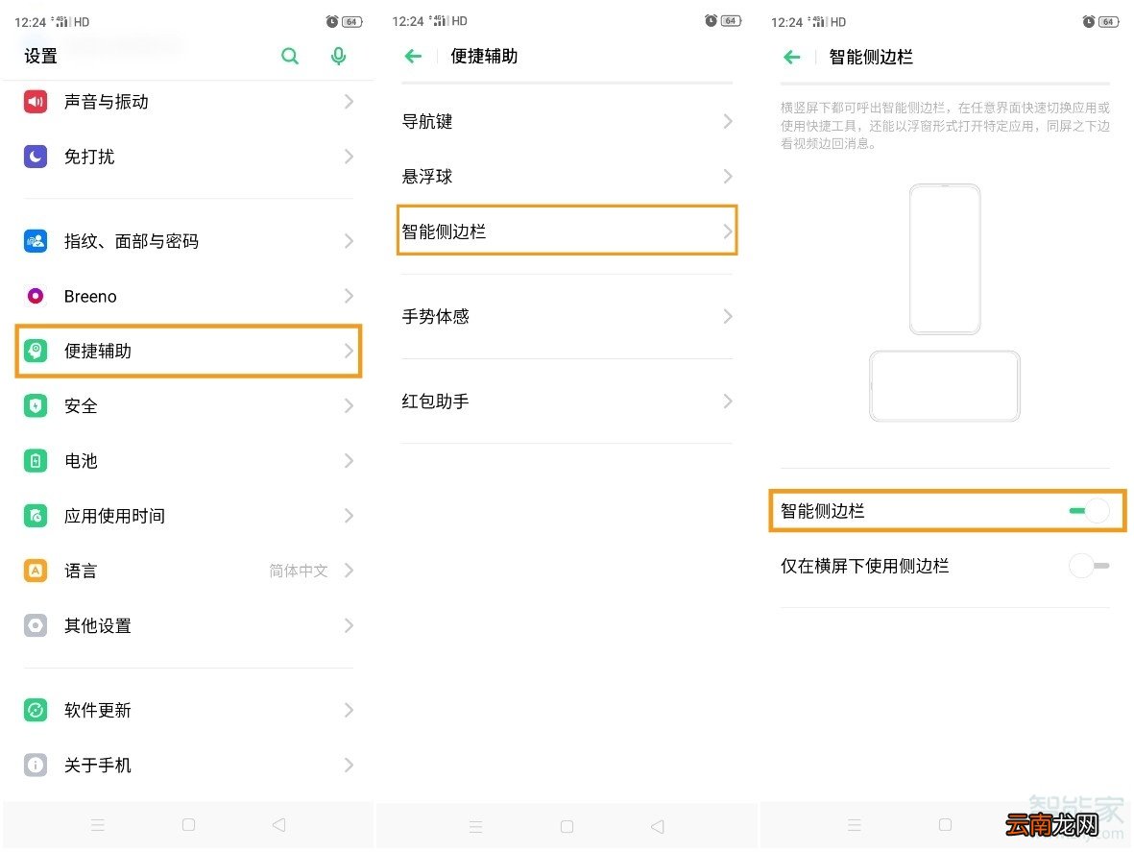Tap recent apps nav icon in Settings screen

[x=98, y=825]
